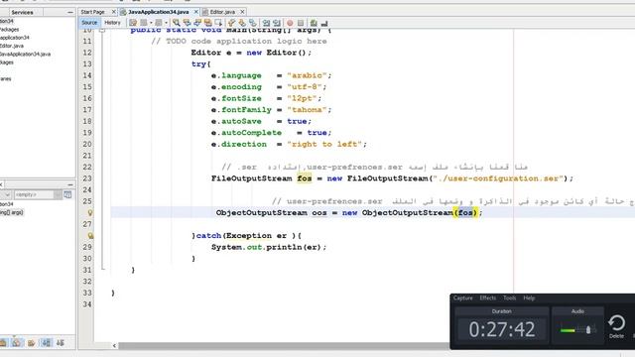This screenshot has height=357, width=635.
Task: Click red Start Macro Recording icon
Action: [290, 23]
